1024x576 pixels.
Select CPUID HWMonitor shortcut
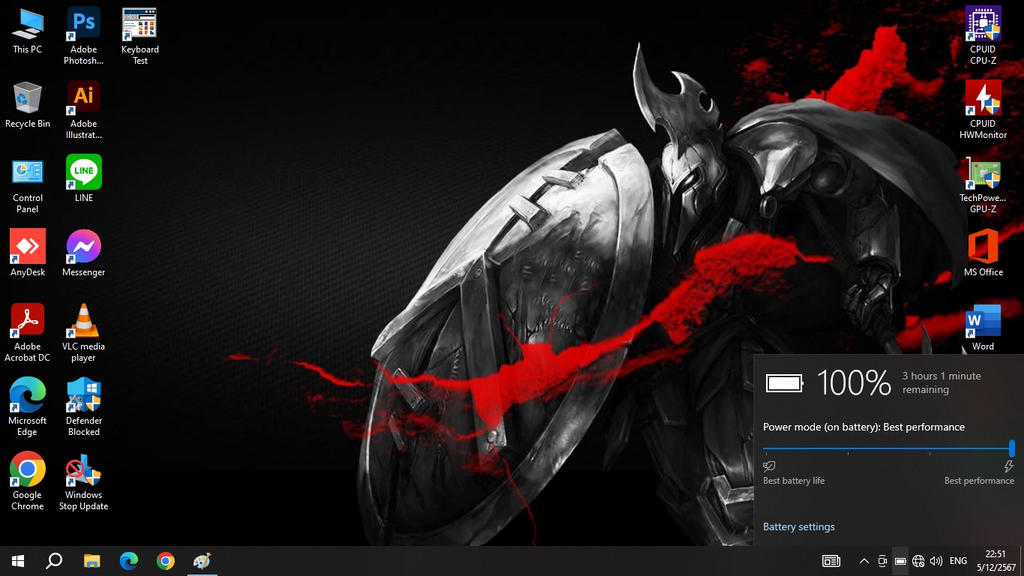tap(984, 111)
